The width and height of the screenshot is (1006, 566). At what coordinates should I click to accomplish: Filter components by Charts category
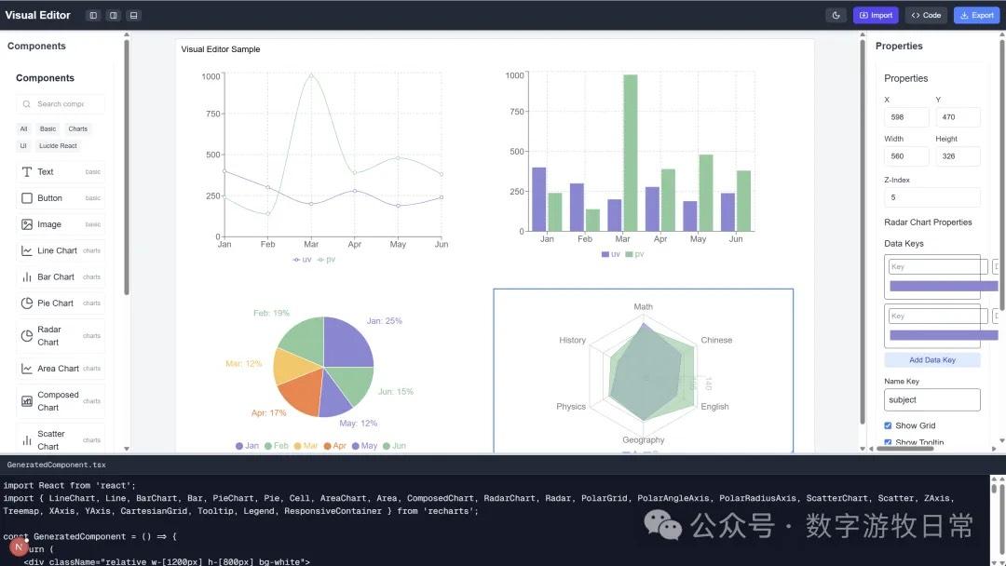(x=78, y=129)
